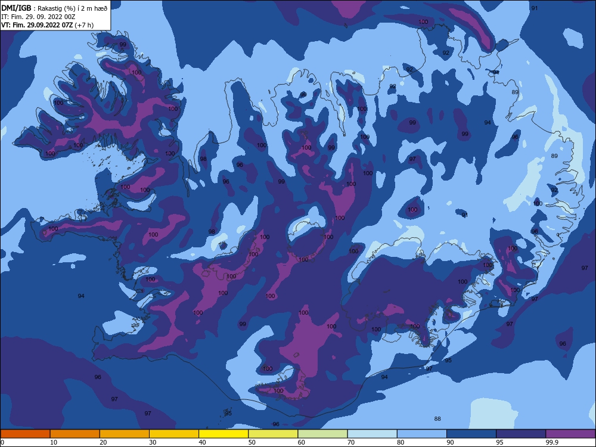The width and height of the screenshot is (596, 447).
Task: Click the init time 'IT: Fim. 29. 09. 2022 00Z'
Action: click(x=38, y=17)
